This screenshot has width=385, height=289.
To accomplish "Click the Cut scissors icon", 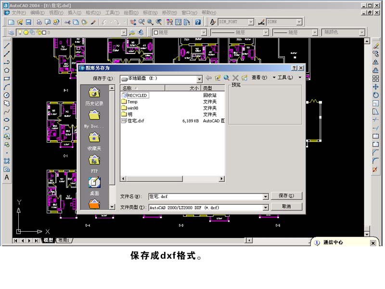I will click(67, 22).
